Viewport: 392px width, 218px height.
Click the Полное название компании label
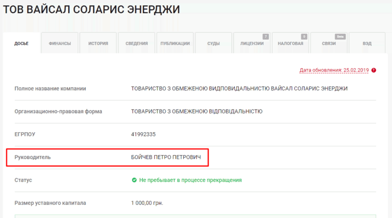pos(50,88)
